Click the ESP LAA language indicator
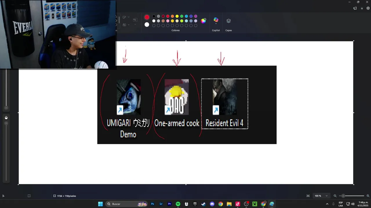Viewport: 371px width, 208px height. coord(341,204)
